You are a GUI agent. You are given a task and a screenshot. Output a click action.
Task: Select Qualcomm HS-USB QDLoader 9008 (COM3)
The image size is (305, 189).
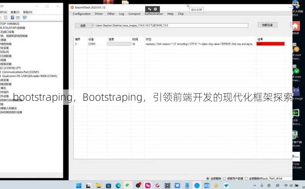tap(30, 76)
